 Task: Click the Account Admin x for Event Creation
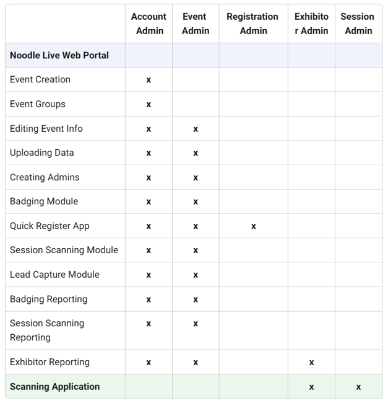coord(149,80)
